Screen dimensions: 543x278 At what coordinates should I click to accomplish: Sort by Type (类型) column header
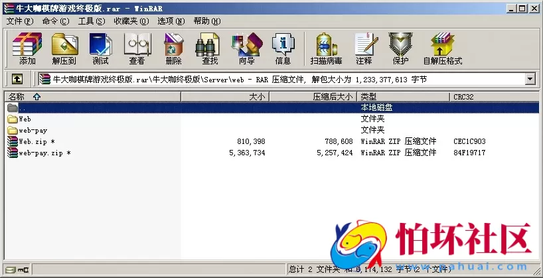403,97
